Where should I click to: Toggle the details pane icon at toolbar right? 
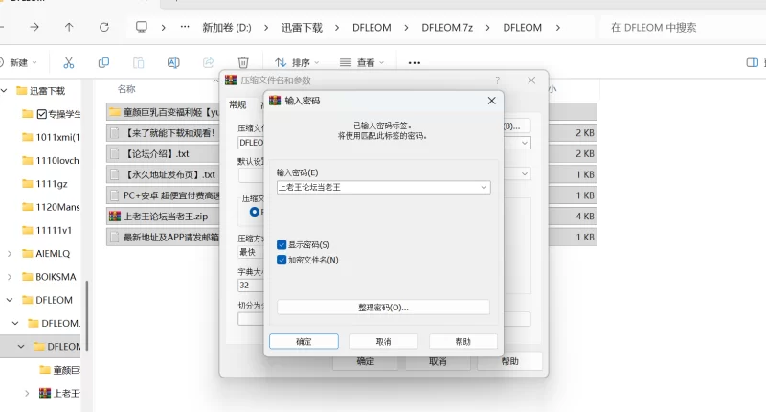click(x=753, y=62)
